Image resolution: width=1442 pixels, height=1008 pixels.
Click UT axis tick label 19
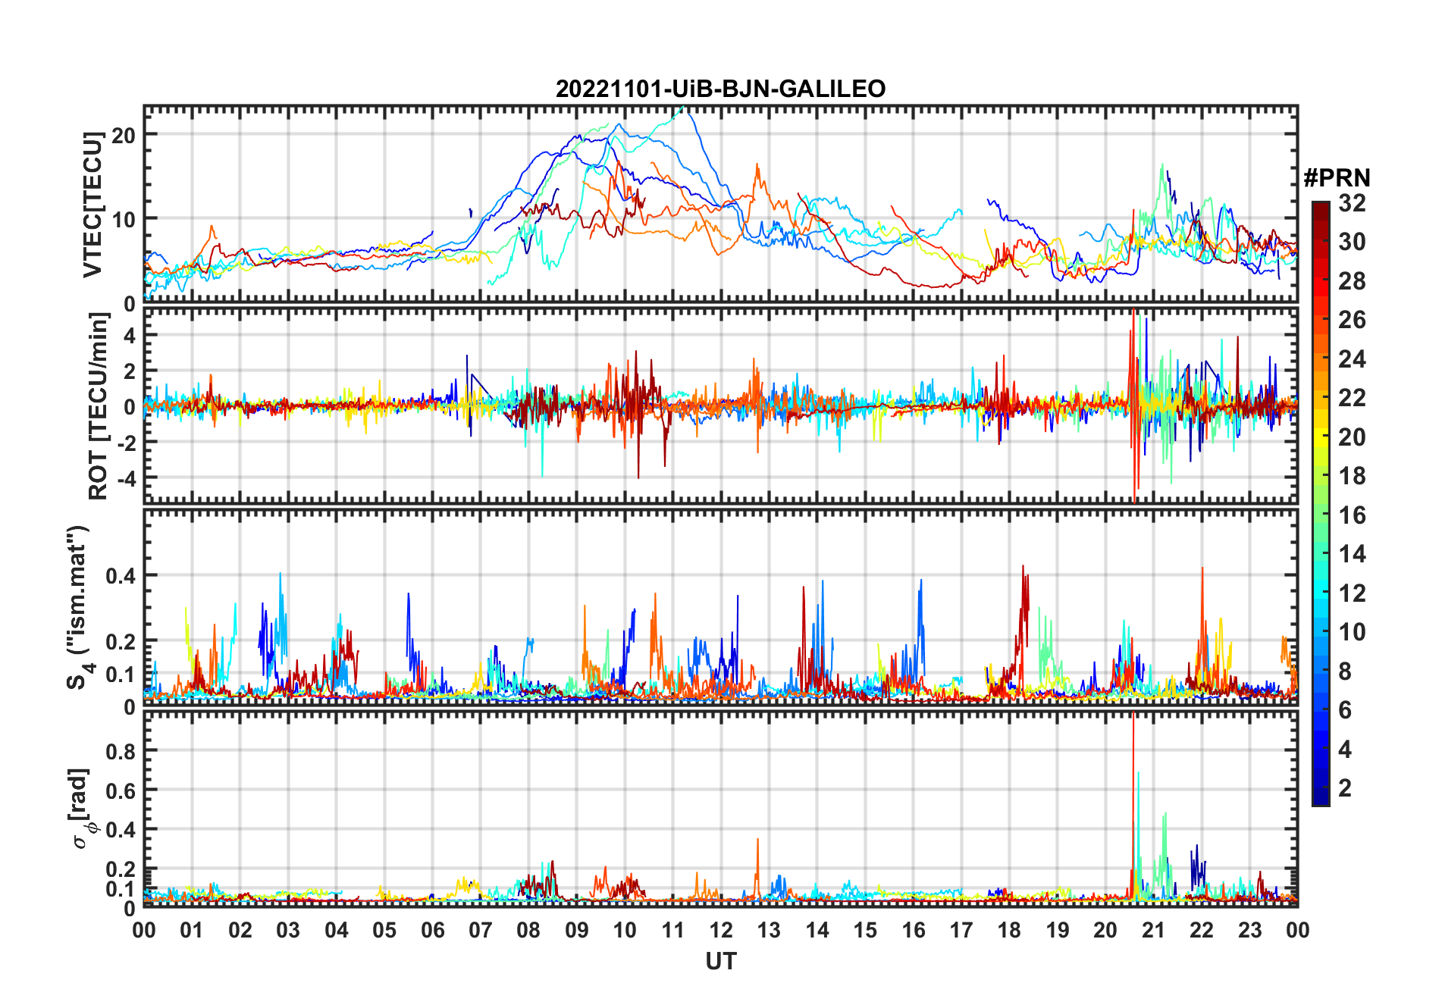1058,931
